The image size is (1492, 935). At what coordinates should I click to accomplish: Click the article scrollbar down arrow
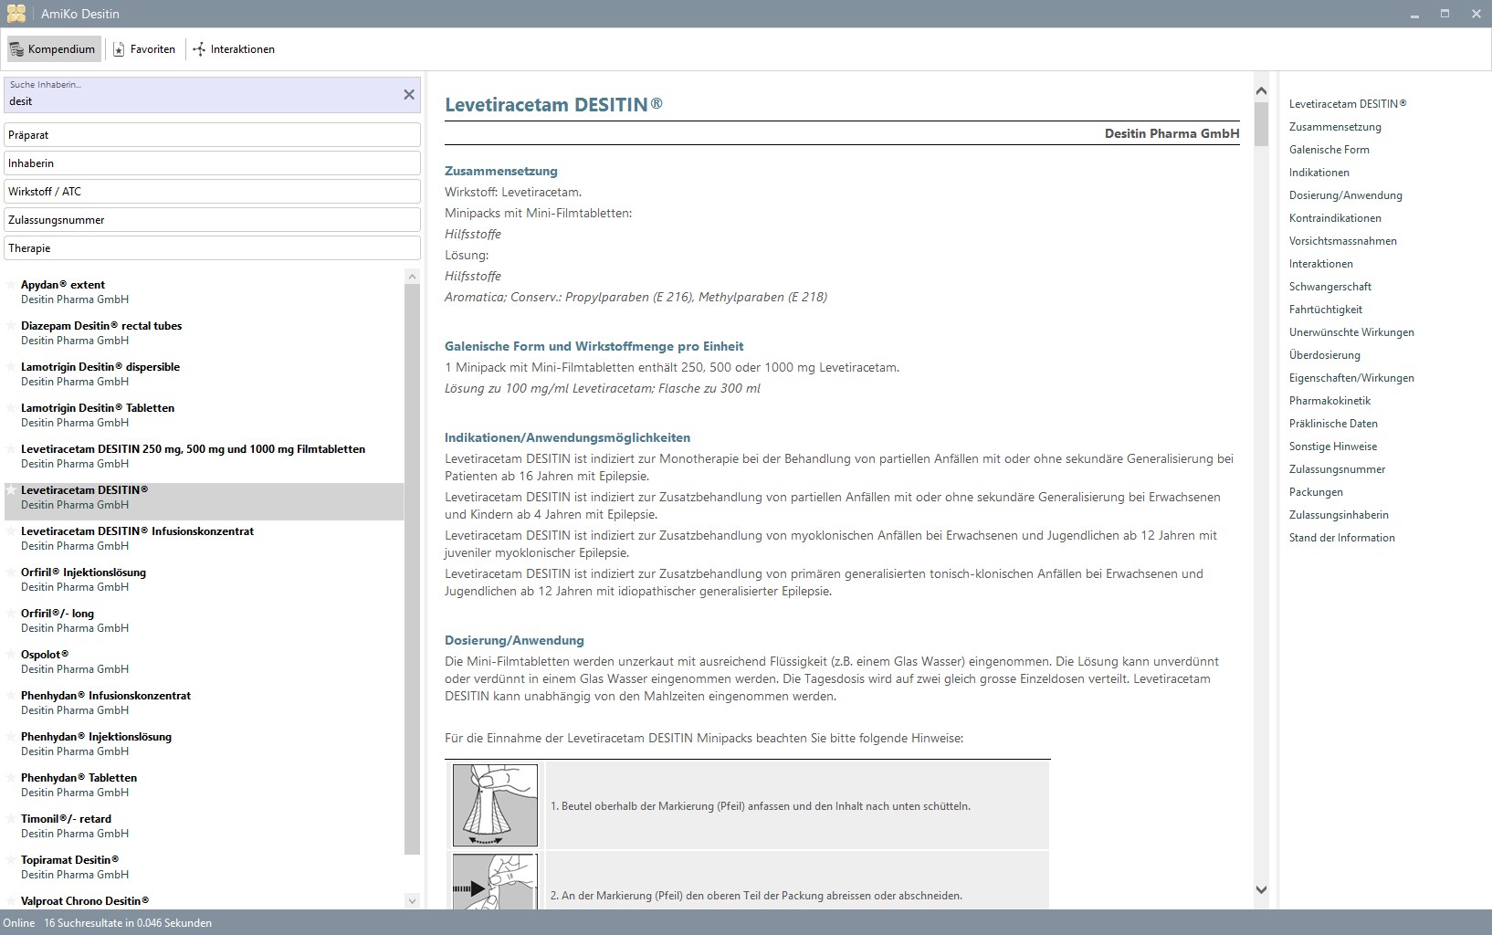(x=1261, y=888)
